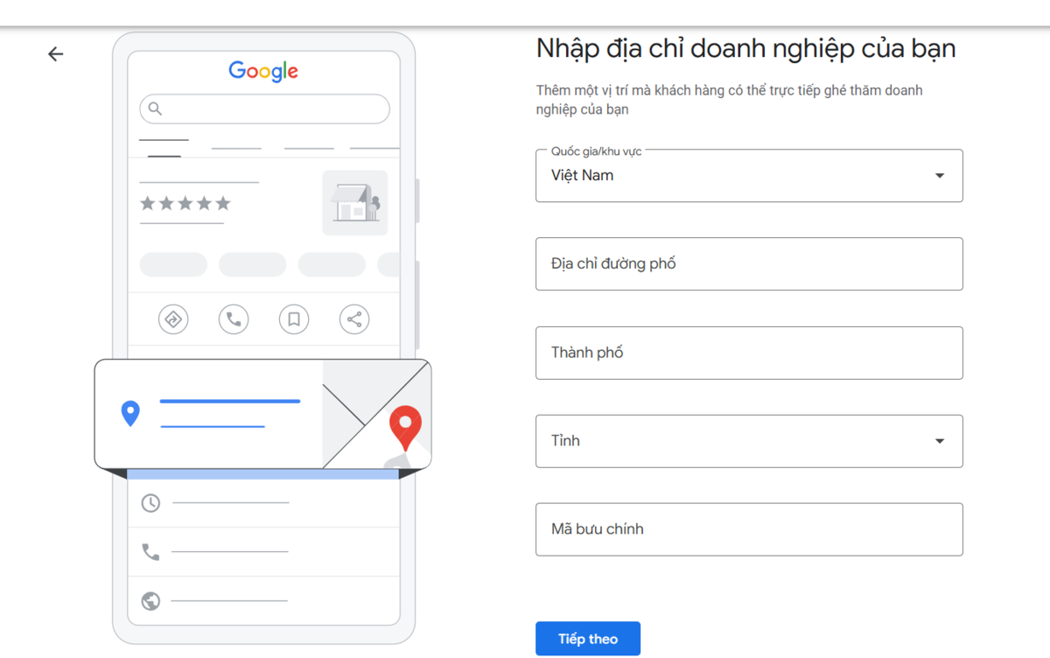Click the back arrow at top left
Viewport: 1050px width, 658px height.
pos(55,54)
